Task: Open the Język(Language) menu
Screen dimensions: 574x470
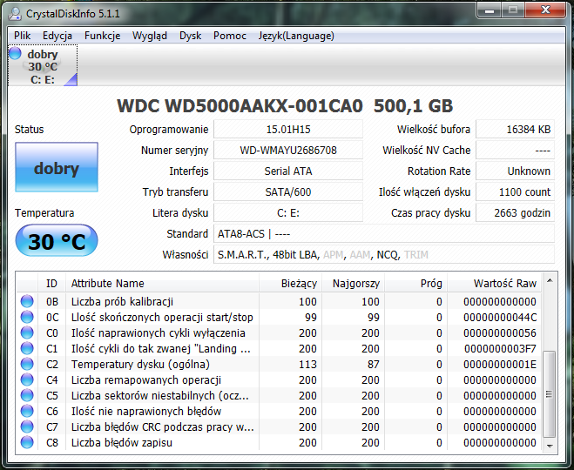Action: coord(296,36)
